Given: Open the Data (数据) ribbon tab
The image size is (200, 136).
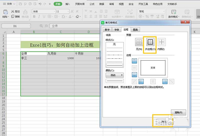Looking at the screenshot, I should pyautogui.click(x=102, y=4).
